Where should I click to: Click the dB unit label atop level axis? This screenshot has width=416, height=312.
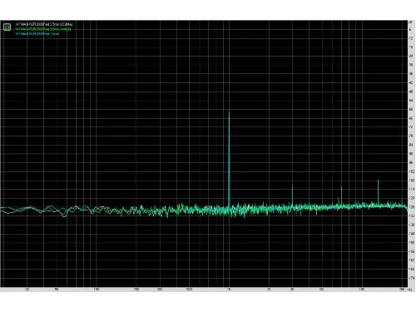[x=410, y=22]
